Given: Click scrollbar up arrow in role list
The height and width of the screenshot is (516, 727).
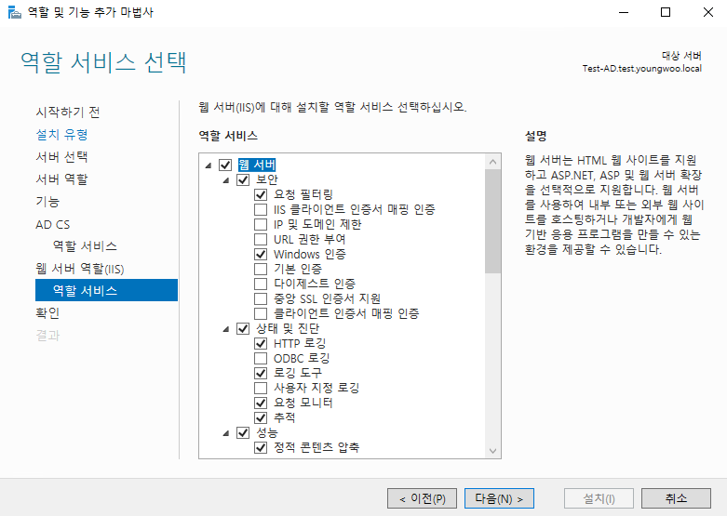Looking at the screenshot, I should tap(492, 162).
